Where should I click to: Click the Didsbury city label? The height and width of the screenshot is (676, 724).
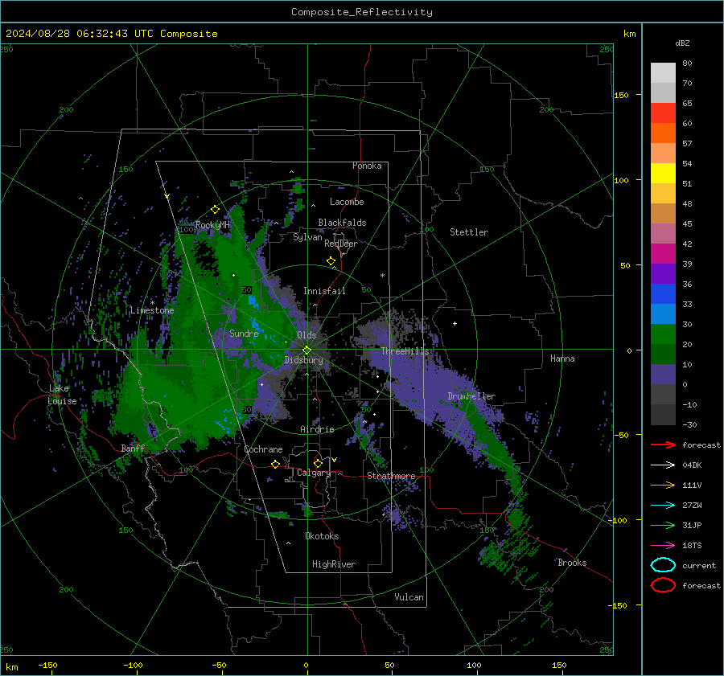pos(304,360)
